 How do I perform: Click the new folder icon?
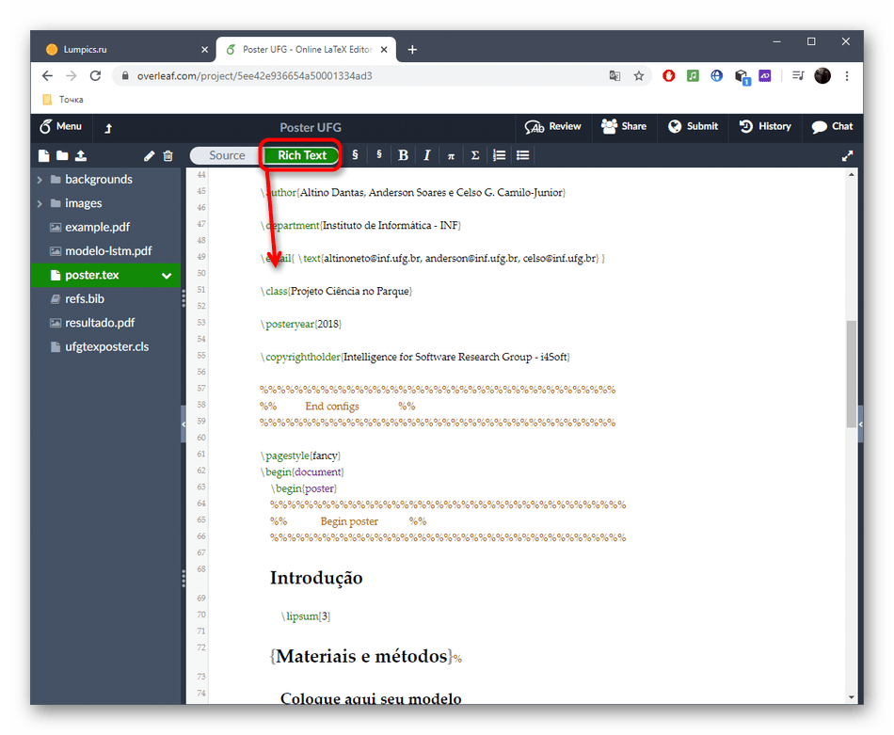tap(62, 156)
